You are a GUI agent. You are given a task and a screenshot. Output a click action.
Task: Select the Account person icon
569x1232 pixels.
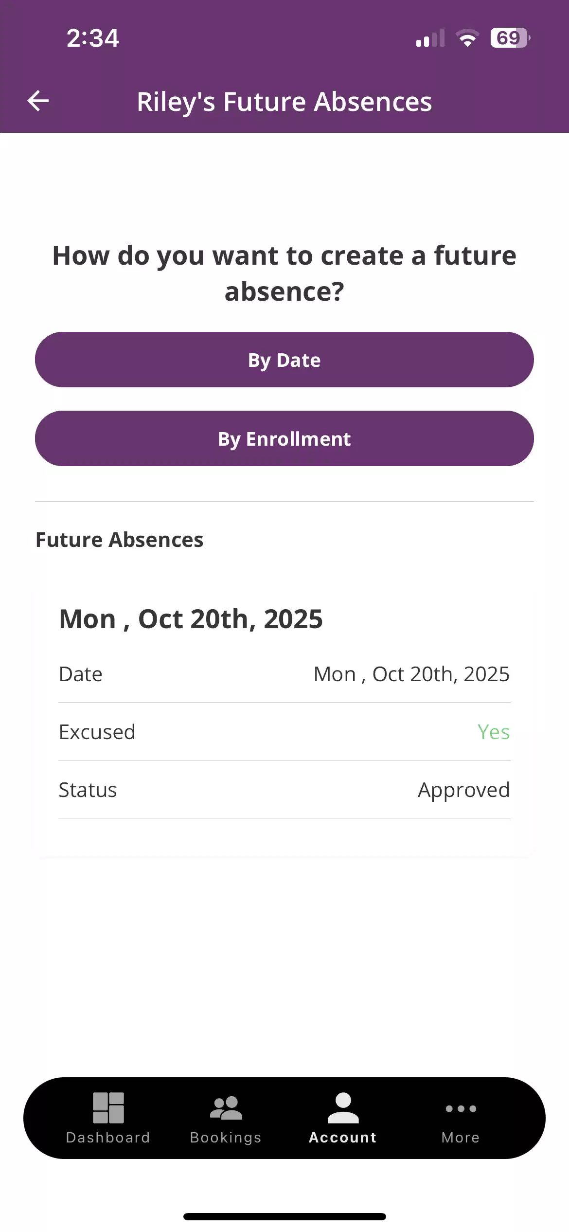point(343,1108)
